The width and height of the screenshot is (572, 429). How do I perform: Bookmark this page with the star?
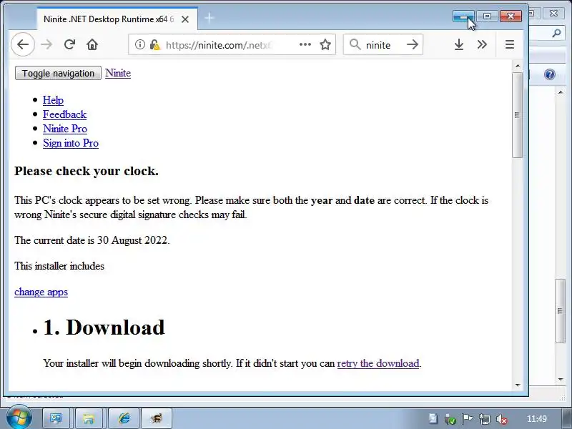[x=325, y=44]
